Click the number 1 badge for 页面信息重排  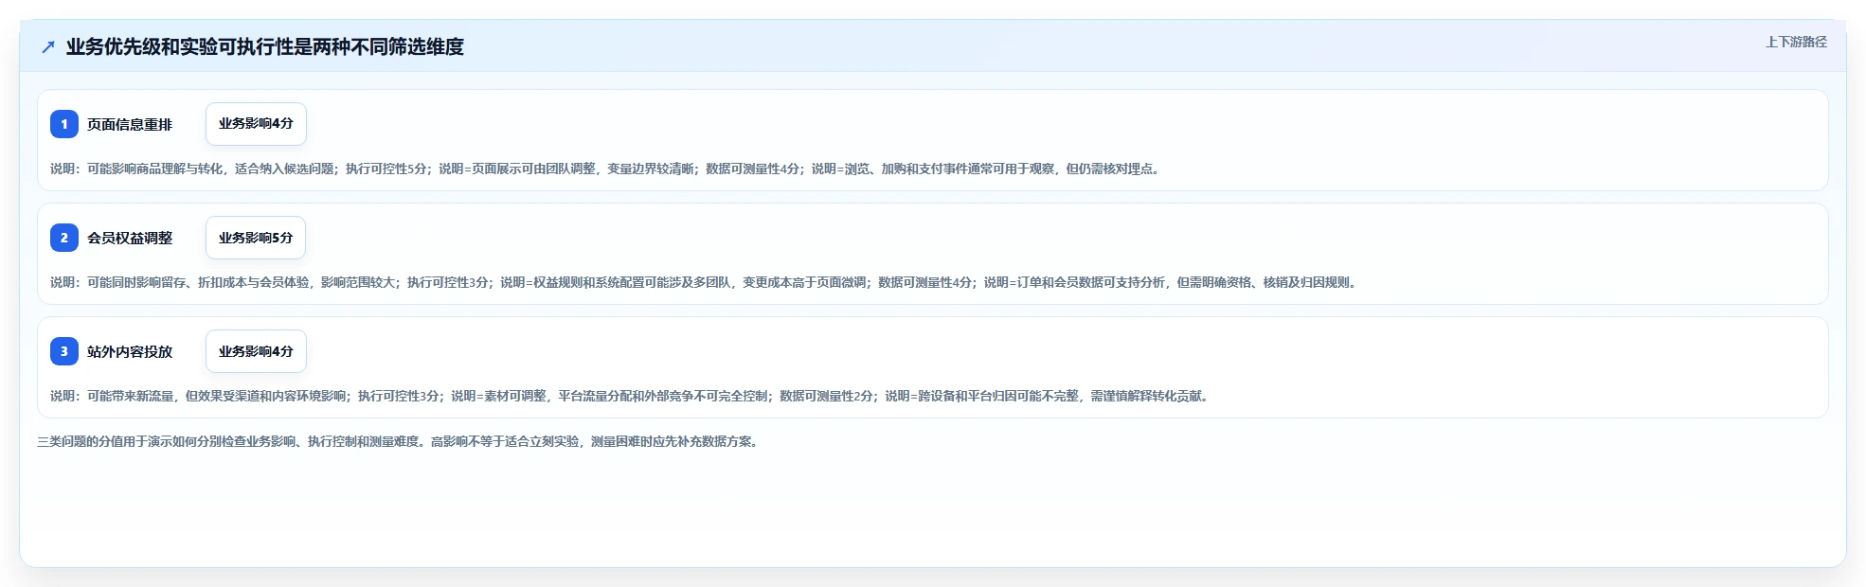pyautogui.click(x=64, y=124)
